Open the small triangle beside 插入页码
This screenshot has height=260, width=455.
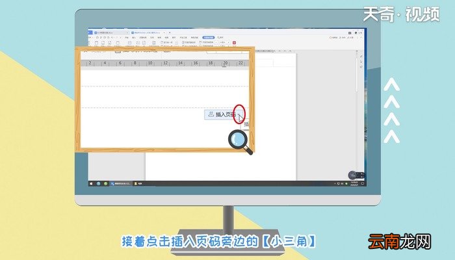pyautogui.click(x=239, y=114)
